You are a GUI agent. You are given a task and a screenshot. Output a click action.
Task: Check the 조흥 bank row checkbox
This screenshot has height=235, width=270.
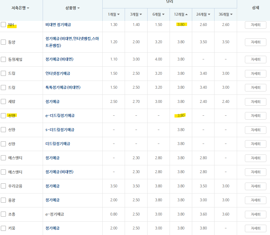[3, 214]
